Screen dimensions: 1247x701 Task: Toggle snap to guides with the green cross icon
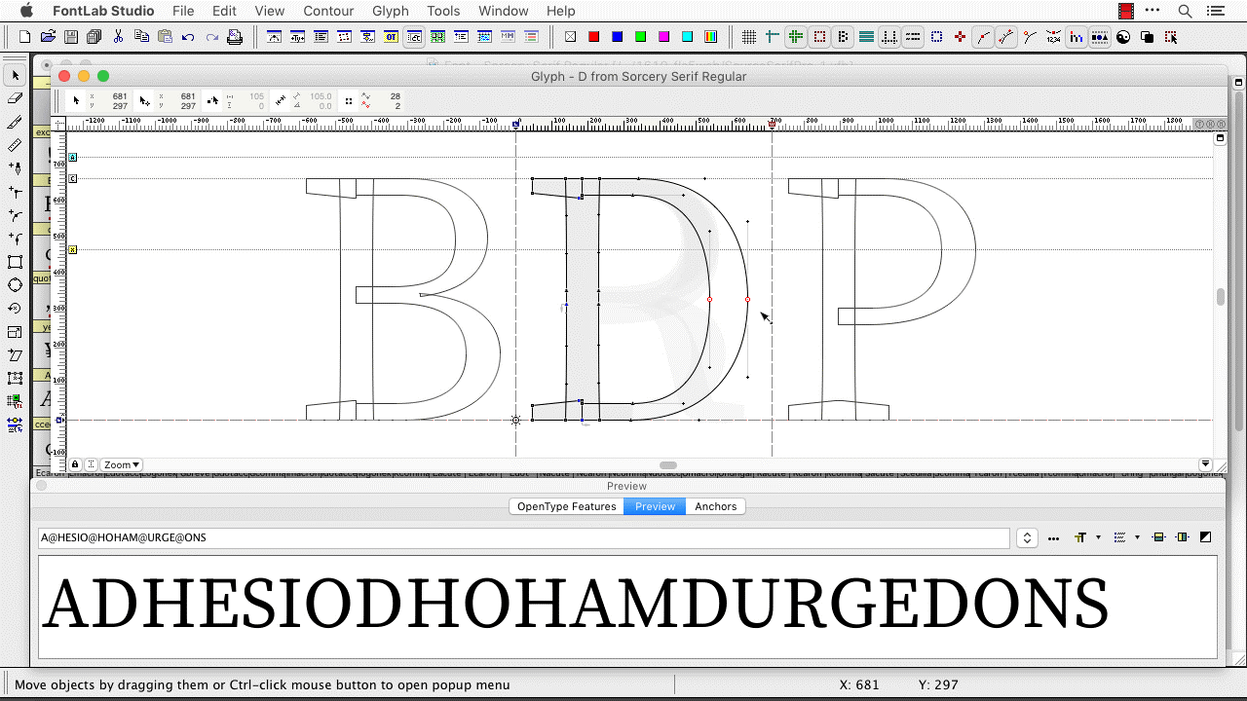pyautogui.click(x=796, y=36)
